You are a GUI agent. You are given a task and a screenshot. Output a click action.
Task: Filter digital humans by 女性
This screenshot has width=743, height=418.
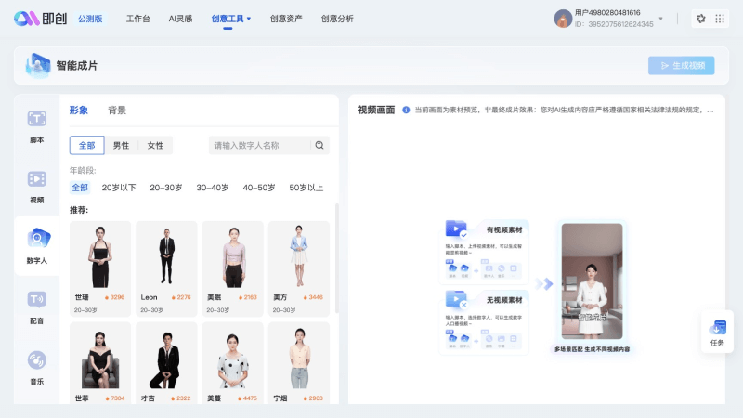[155, 146]
